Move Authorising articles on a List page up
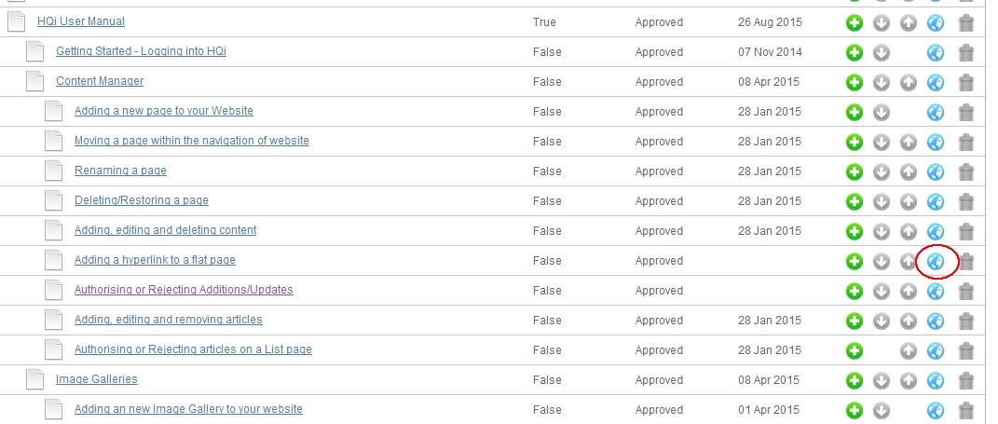This screenshot has height=424, width=998. click(x=909, y=350)
